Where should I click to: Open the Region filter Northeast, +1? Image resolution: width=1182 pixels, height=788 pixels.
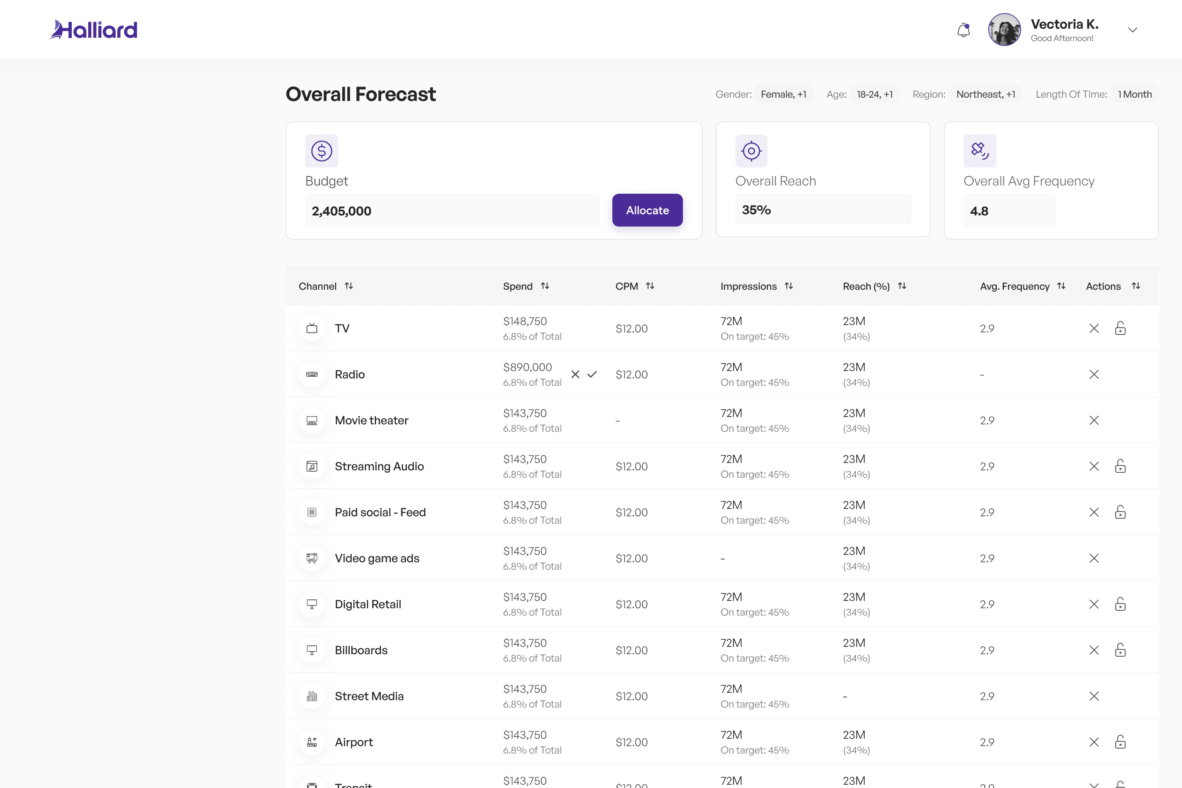(985, 94)
